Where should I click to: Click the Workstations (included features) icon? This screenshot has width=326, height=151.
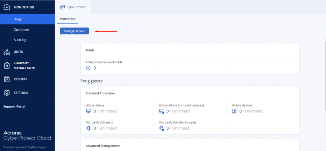coord(161,111)
